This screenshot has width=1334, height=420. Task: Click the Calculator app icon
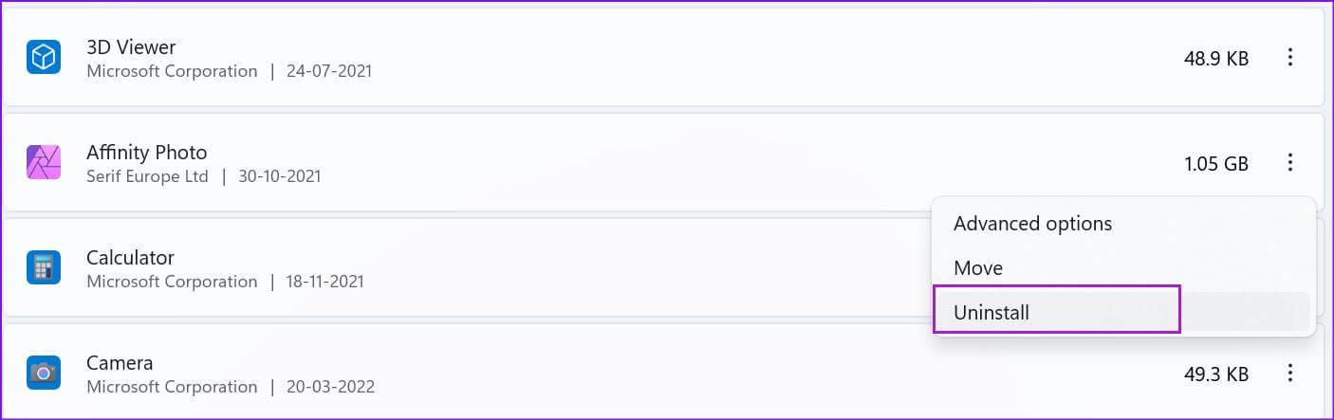[44, 268]
